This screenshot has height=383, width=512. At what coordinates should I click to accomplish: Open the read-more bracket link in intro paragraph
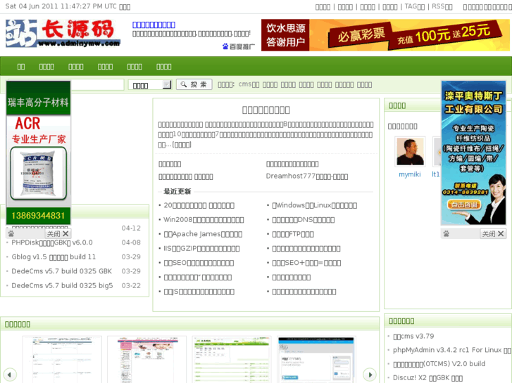pyautogui.click(x=182, y=145)
